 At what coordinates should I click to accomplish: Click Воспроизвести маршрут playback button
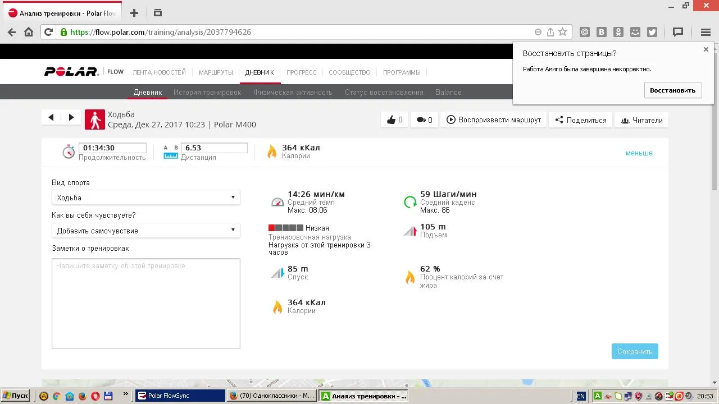click(x=494, y=120)
